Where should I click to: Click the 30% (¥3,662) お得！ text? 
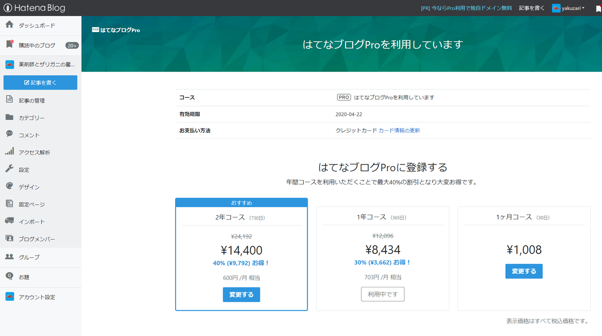click(383, 262)
